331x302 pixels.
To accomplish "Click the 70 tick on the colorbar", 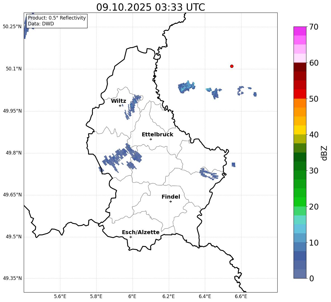I will point(314,27).
